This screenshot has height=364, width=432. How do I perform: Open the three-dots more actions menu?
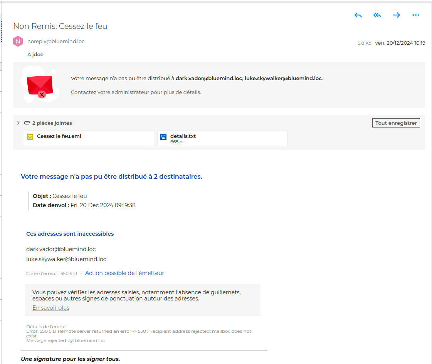415,15
